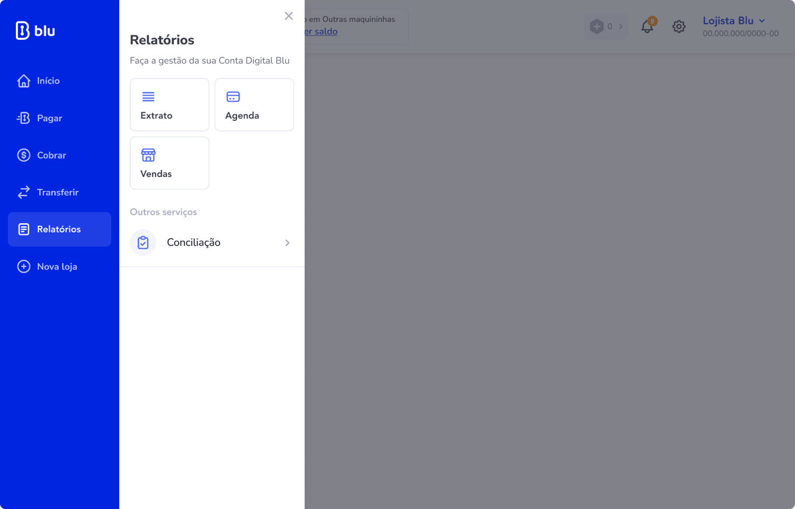Click the Relatórios document icon
The height and width of the screenshot is (509, 795).
click(24, 229)
